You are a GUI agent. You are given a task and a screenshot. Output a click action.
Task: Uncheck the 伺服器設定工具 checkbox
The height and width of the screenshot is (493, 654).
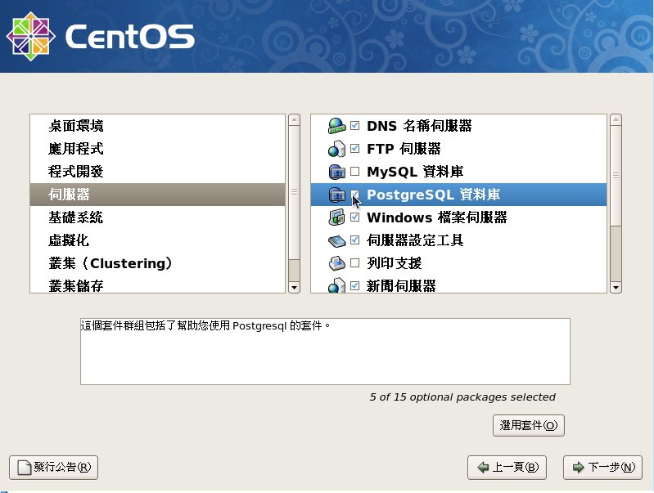pyautogui.click(x=355, y=240)
